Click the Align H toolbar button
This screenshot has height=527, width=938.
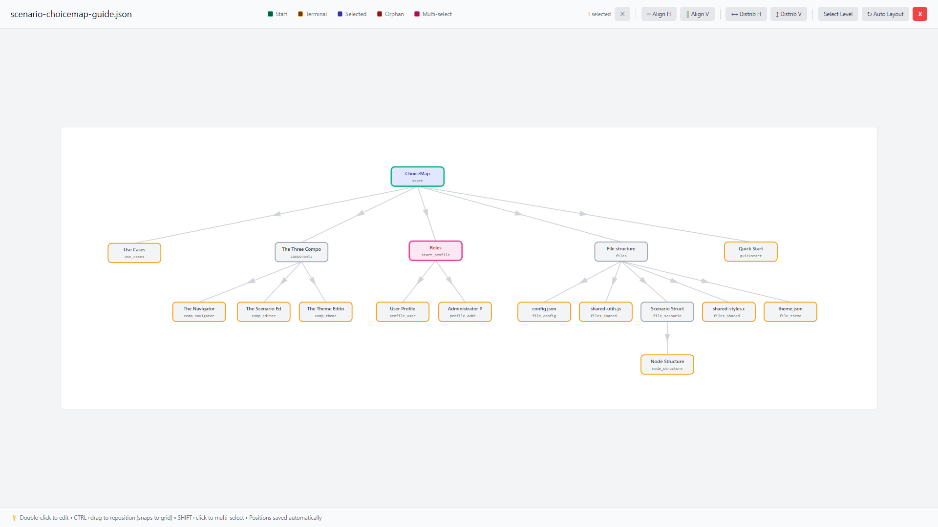click(x=659, y=14)
